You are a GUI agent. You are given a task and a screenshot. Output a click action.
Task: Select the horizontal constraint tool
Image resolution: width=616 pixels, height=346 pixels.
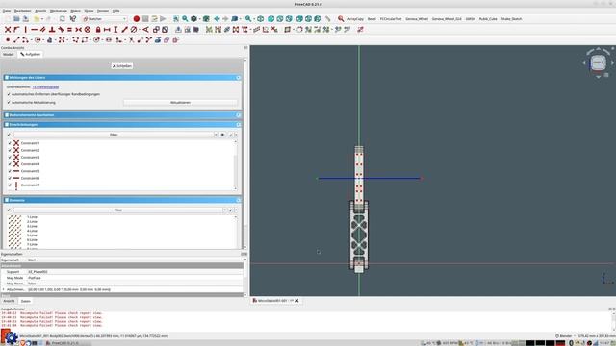tap(35, 30)
